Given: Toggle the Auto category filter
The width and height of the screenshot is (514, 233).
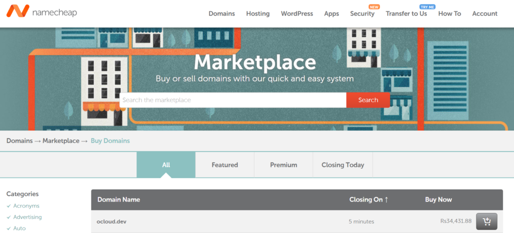Looking at the screenshot, I should click(20, 228).
